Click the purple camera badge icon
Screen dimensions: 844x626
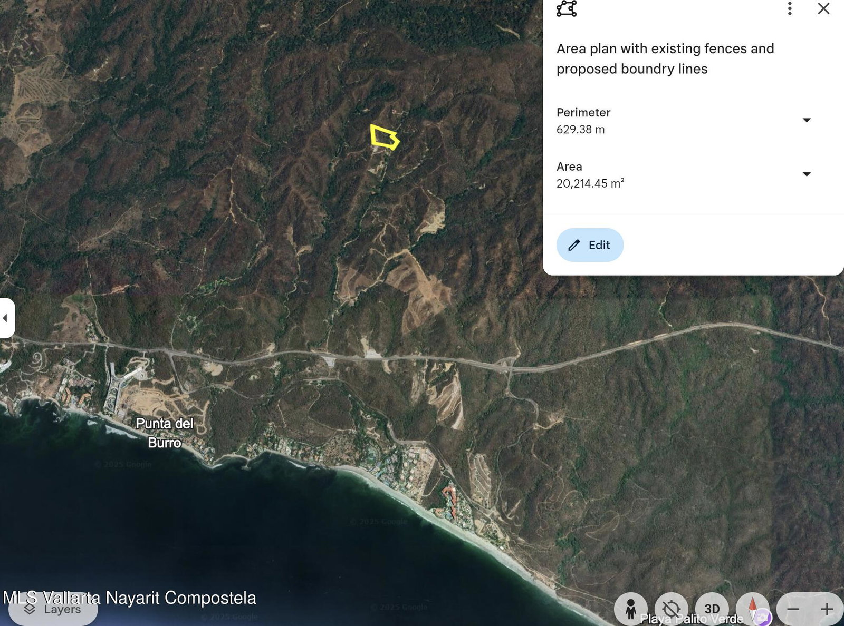tap(762, 618)
